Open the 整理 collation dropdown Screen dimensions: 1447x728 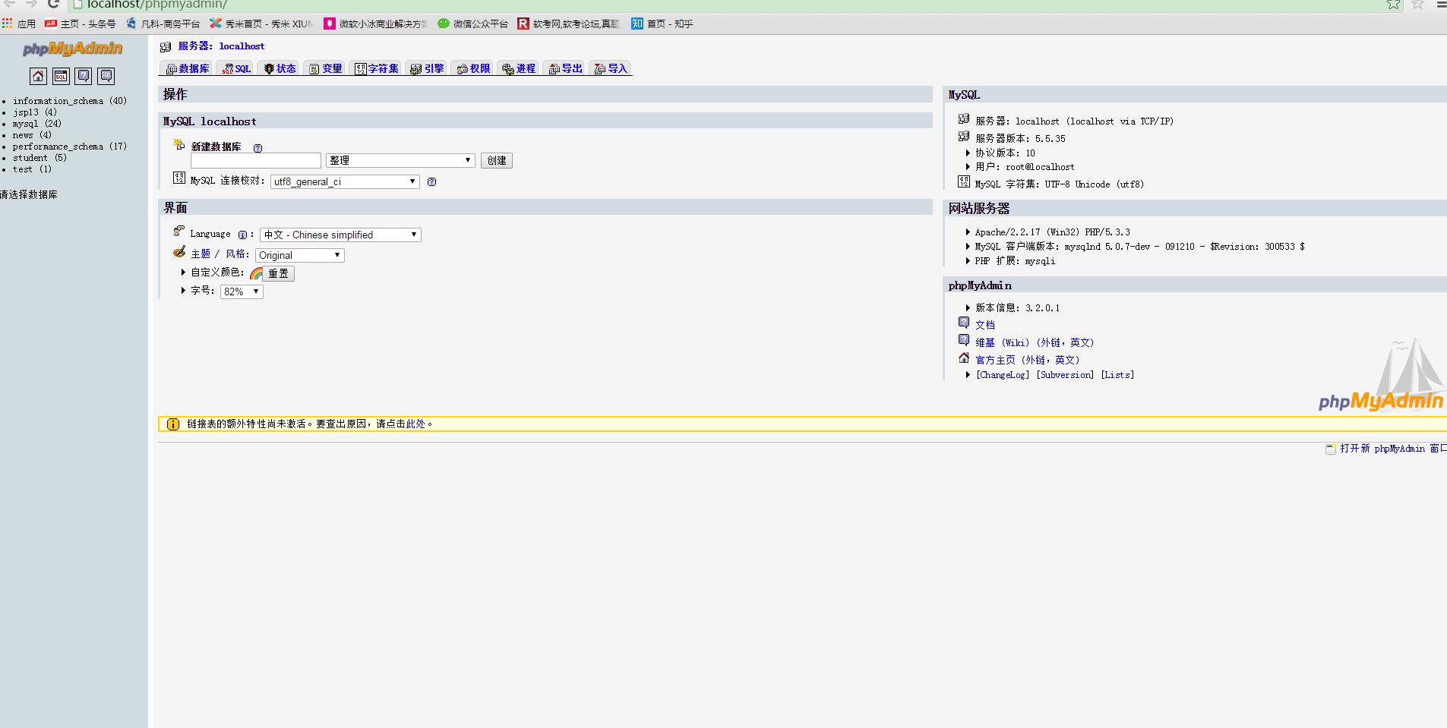(400, 161)
